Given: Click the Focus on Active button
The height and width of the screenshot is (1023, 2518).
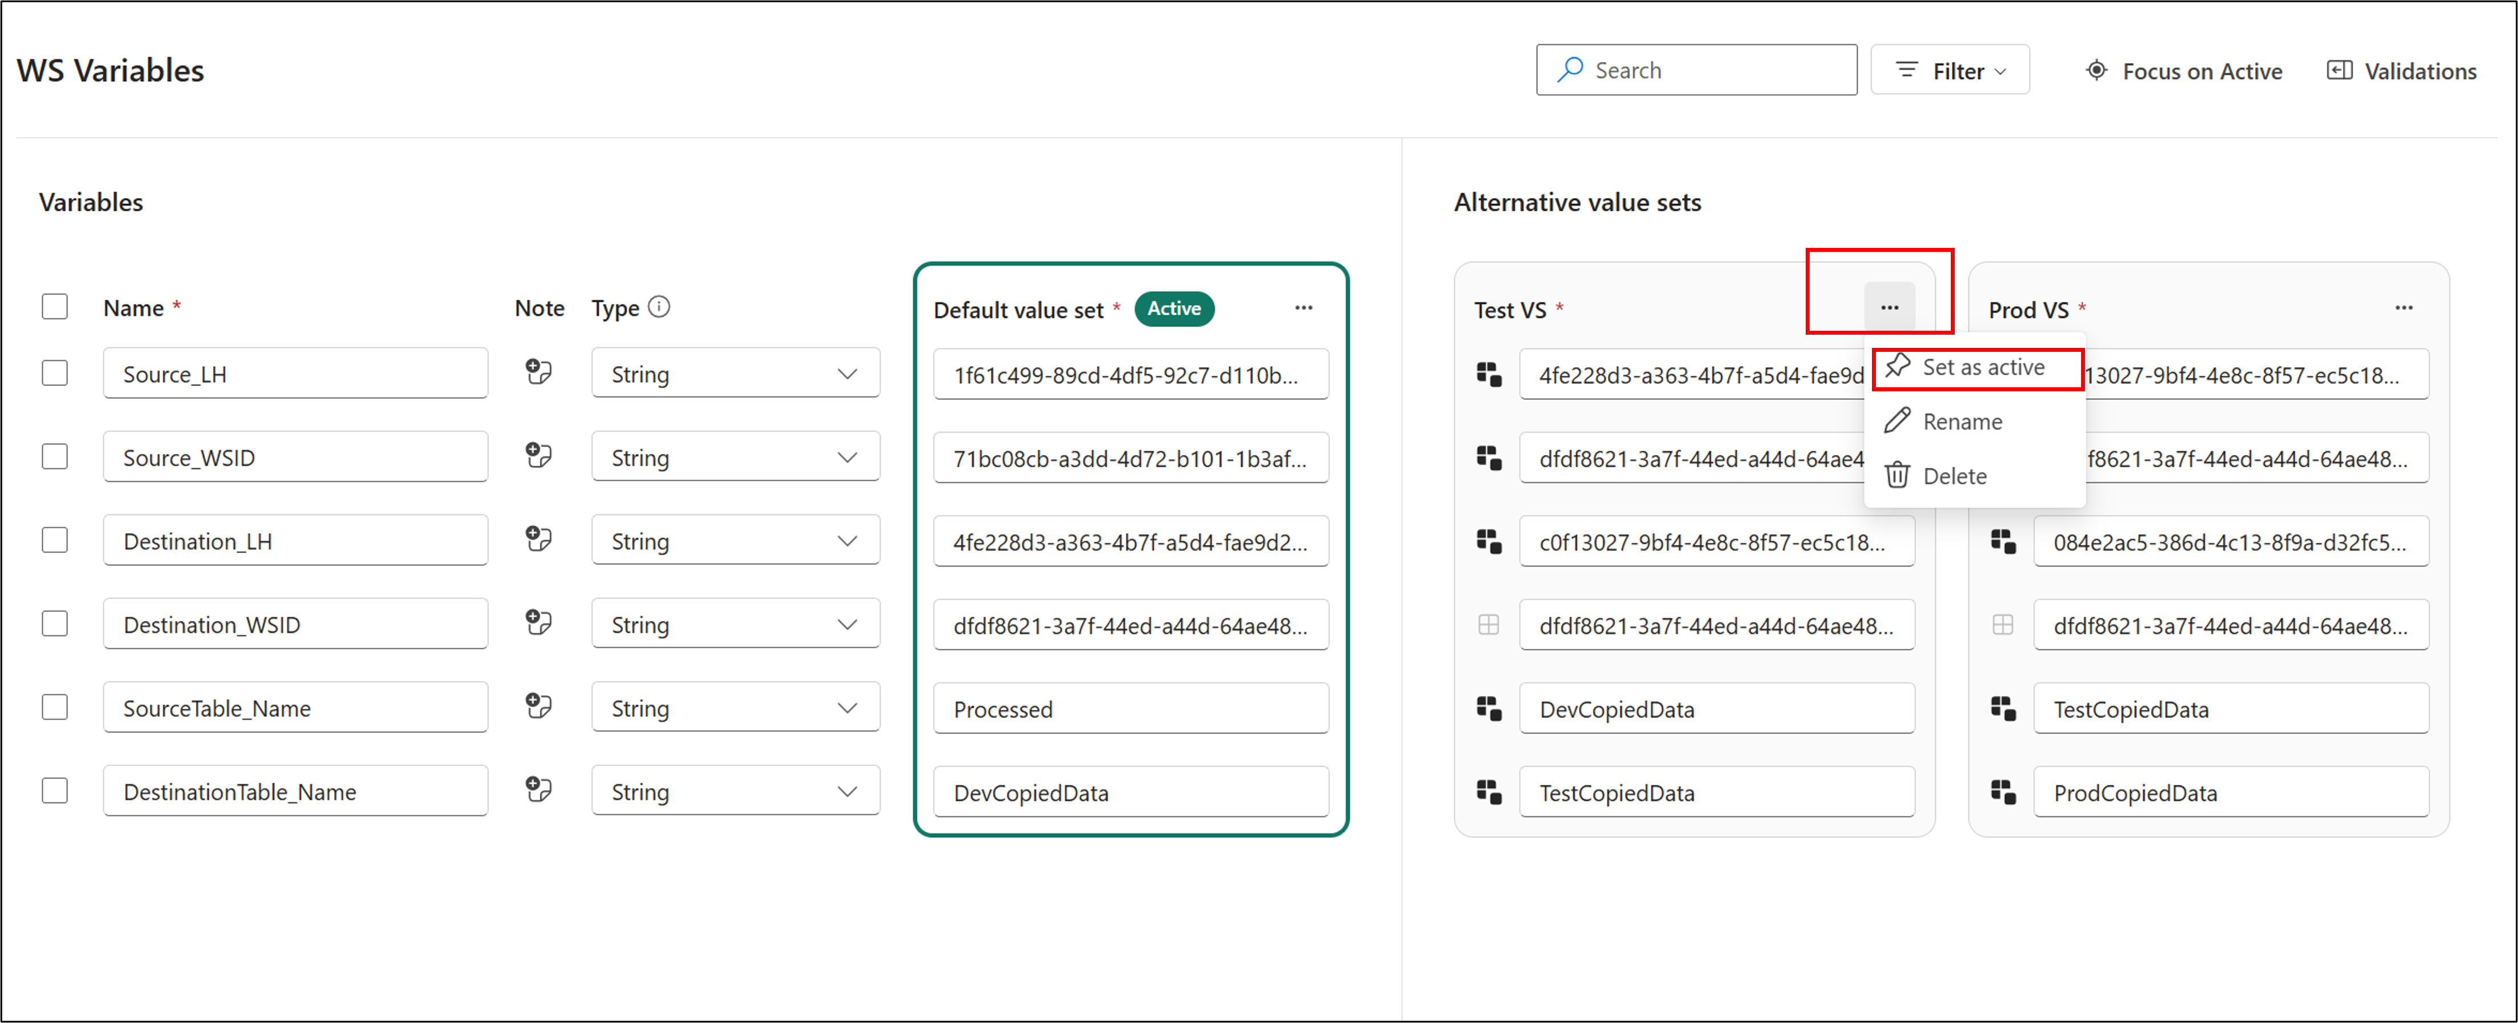Looking at the screenshot, I should (x=2183, y=70).
